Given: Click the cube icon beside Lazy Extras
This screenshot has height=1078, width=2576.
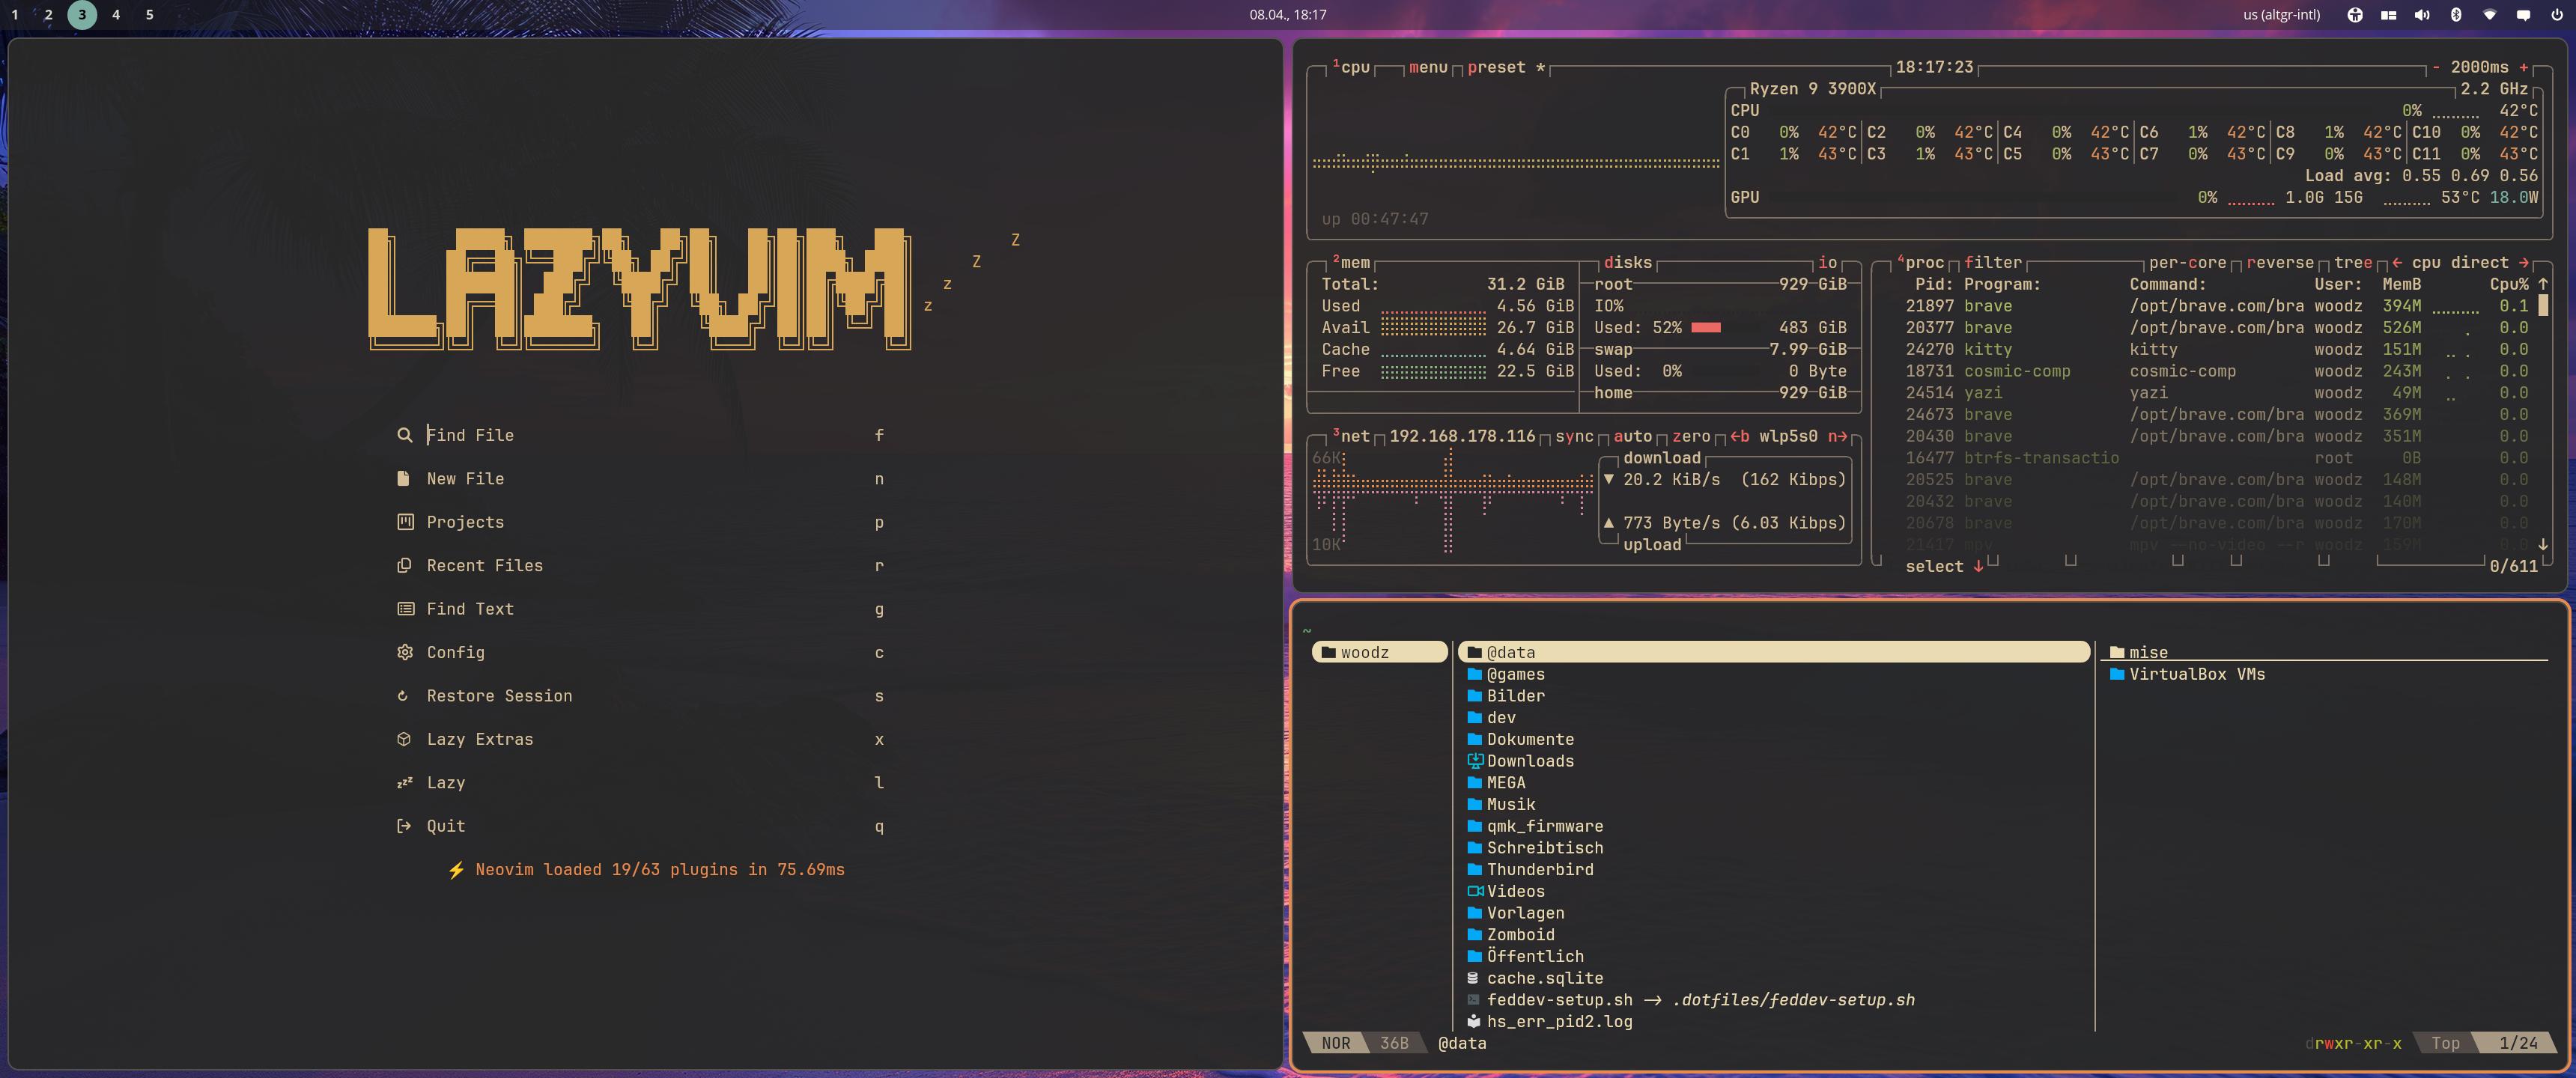Looking at the screenshot, I should point(404,739).
